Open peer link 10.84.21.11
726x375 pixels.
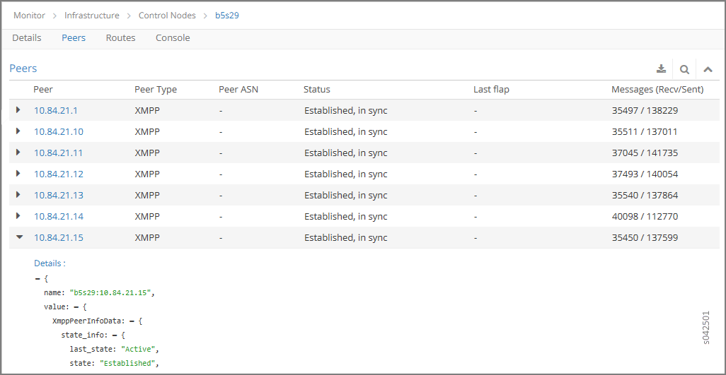[58, 153]
